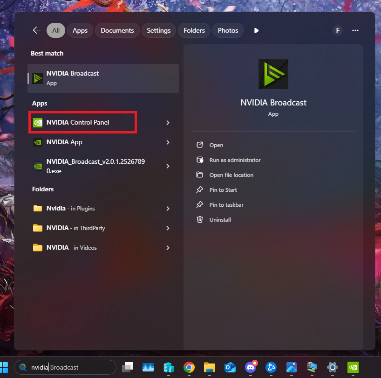Select the All filter tab
The height and width of the screenshot is (378, 381).
click(56, 30)
